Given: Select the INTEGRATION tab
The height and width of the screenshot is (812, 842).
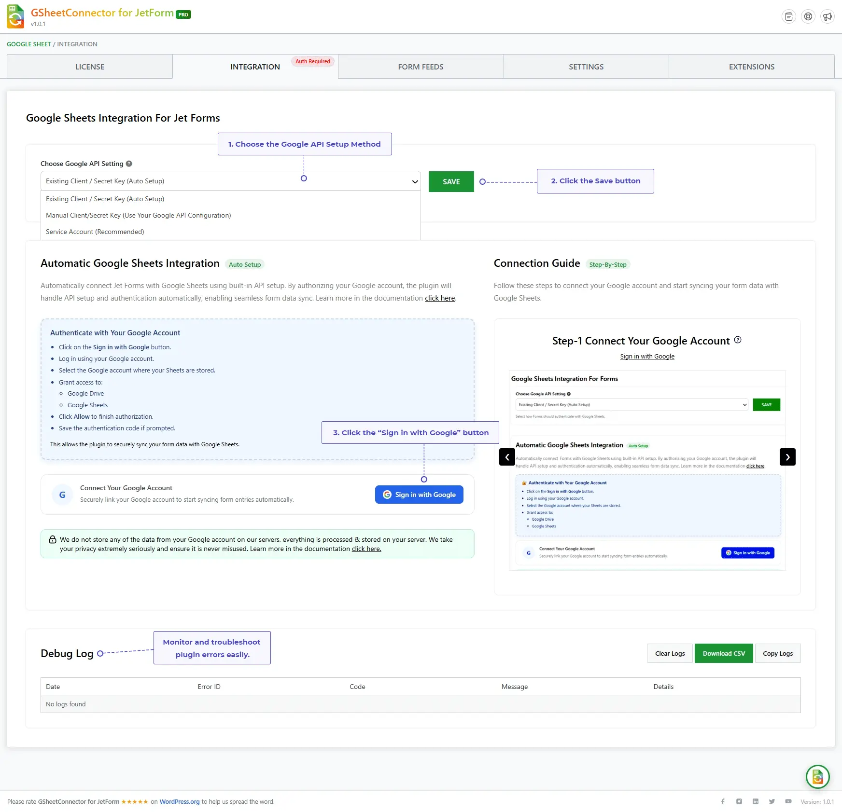Looking at the screenshot, I should tap(255, 67).
